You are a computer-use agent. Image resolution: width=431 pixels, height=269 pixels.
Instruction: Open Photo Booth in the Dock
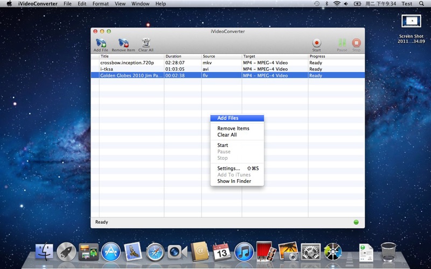pos(266,251)
